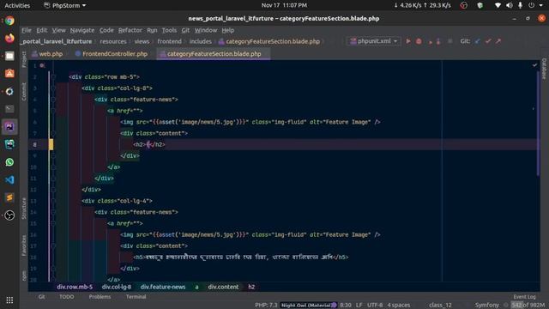Click the network Wi-Fi tray icon
This screenshot has width=549, height=309.
click(498, 5)
